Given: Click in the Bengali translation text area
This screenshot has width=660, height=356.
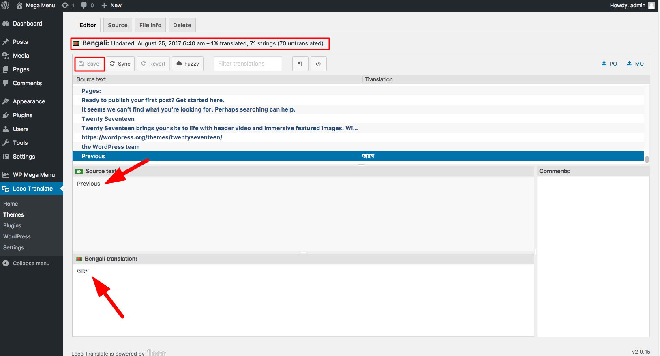Looking at the screenshot, I should click(x=303, y=300).
